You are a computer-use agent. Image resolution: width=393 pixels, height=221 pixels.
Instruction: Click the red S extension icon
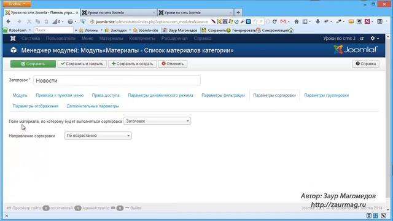[x=367, y=21]
